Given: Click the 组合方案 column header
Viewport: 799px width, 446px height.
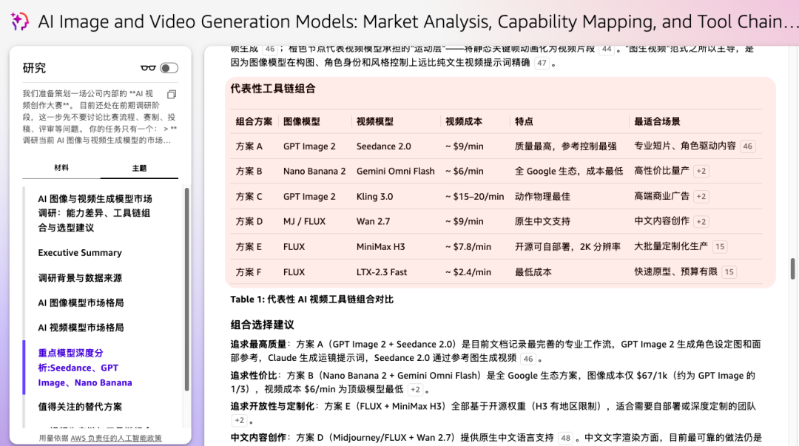Looking at the screenshot, I should 254,121.
